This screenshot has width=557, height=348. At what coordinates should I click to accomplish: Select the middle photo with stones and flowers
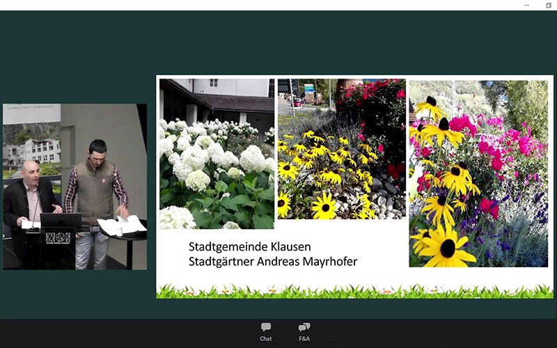341,149
